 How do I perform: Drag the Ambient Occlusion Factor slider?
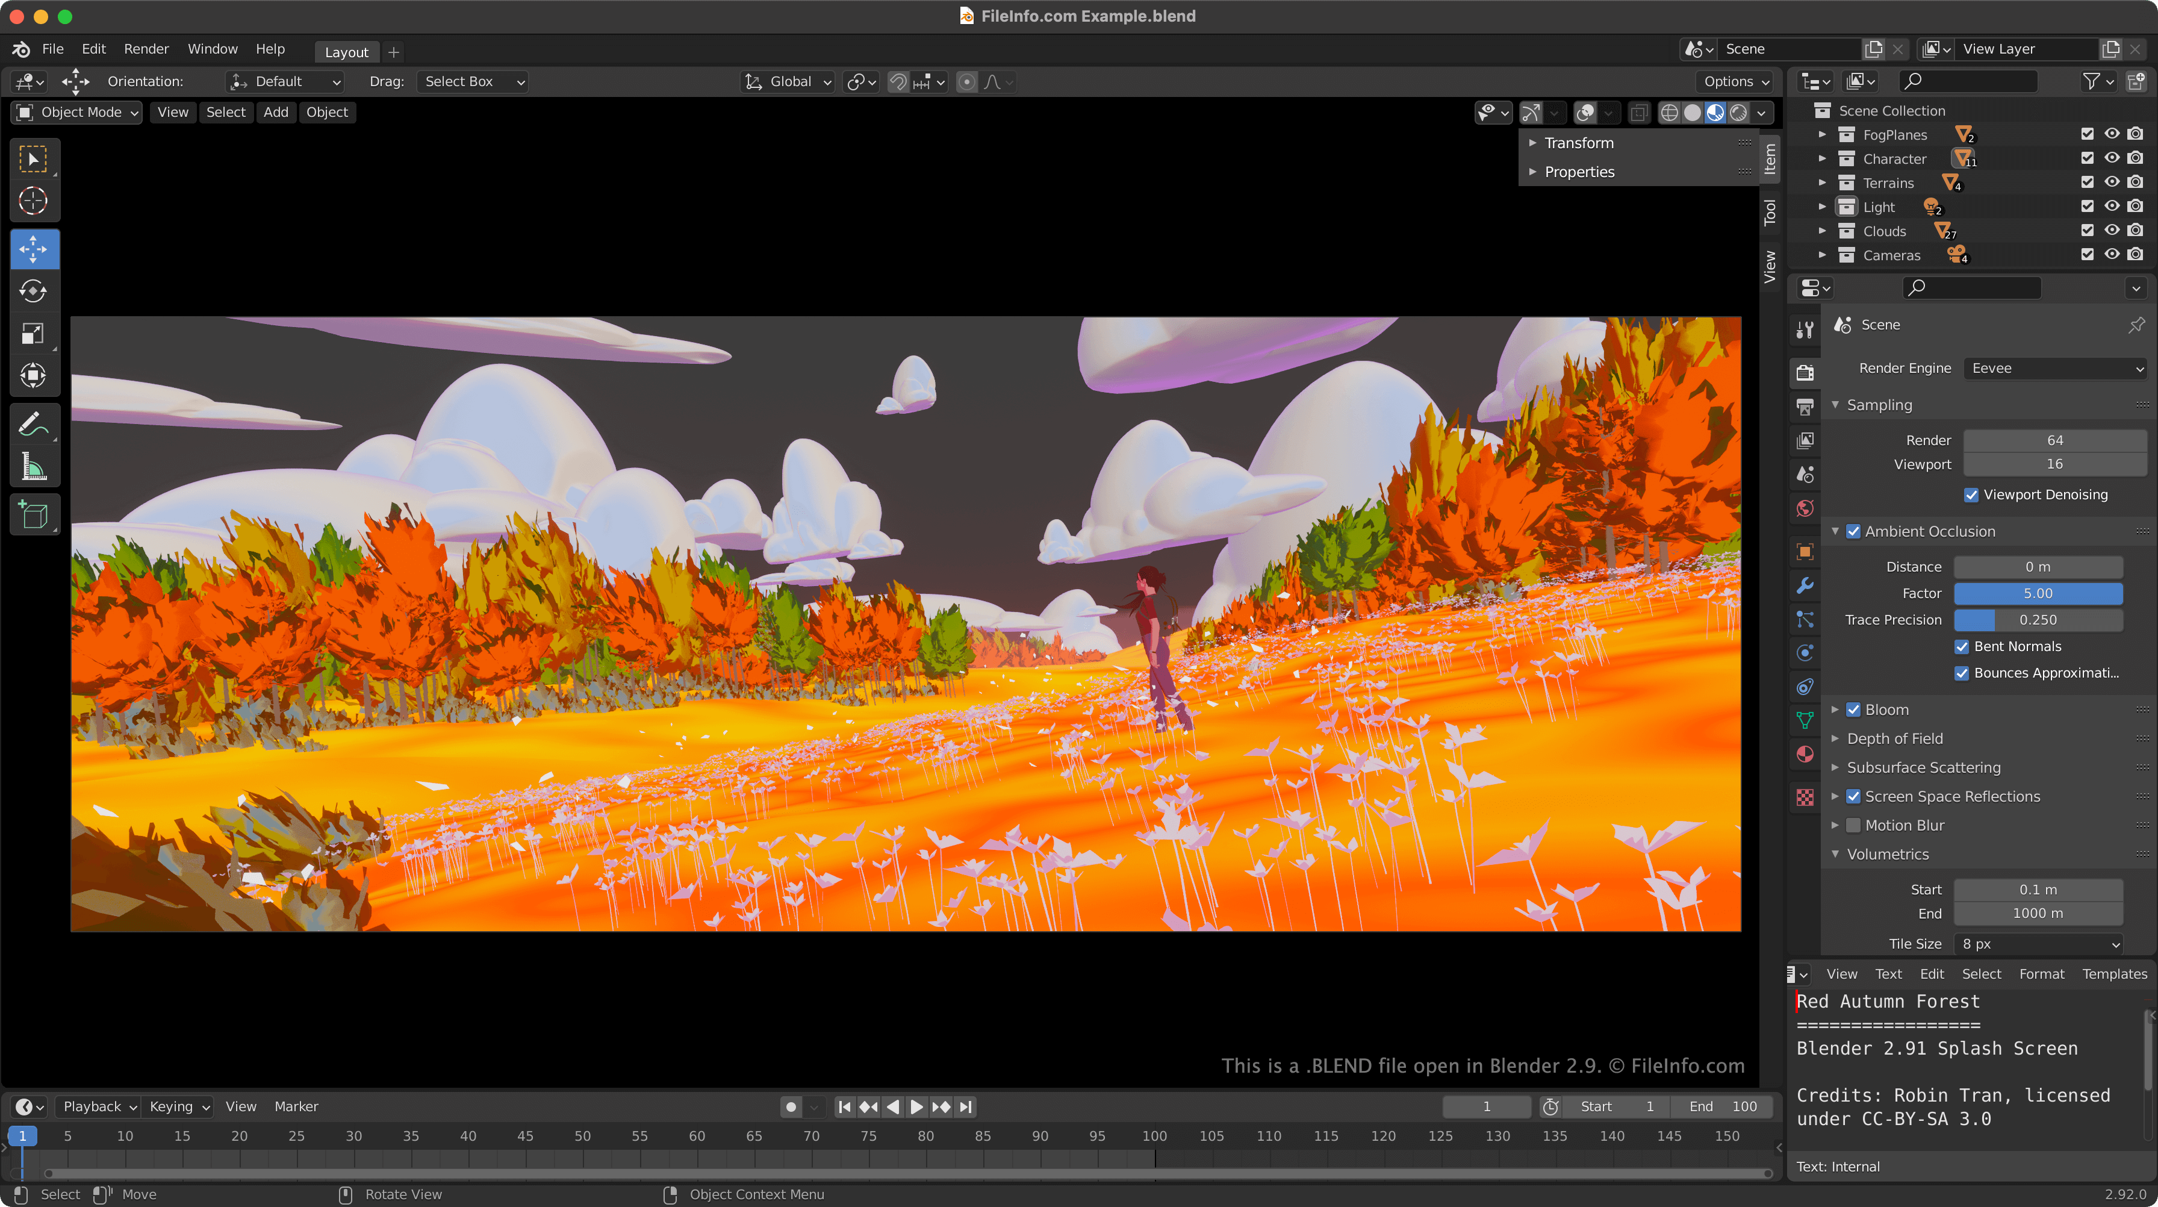tap(2036, 593)
